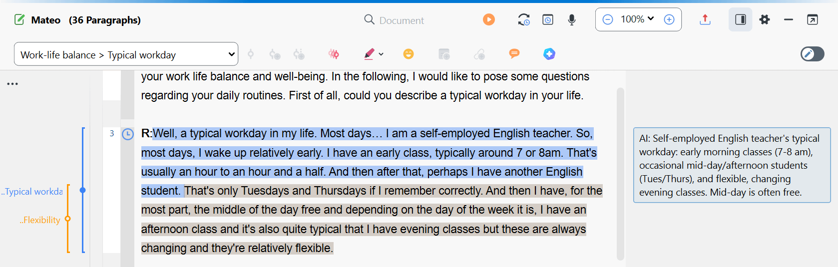Select the pink highlighter color tool
The width and height of the screenshot is (838, 267).
click(369, 54)
